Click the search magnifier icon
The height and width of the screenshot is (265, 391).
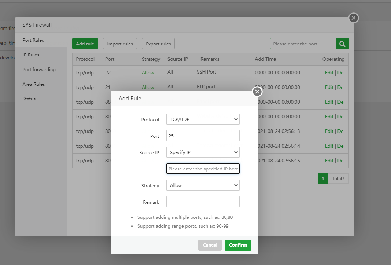click(342, 43)
